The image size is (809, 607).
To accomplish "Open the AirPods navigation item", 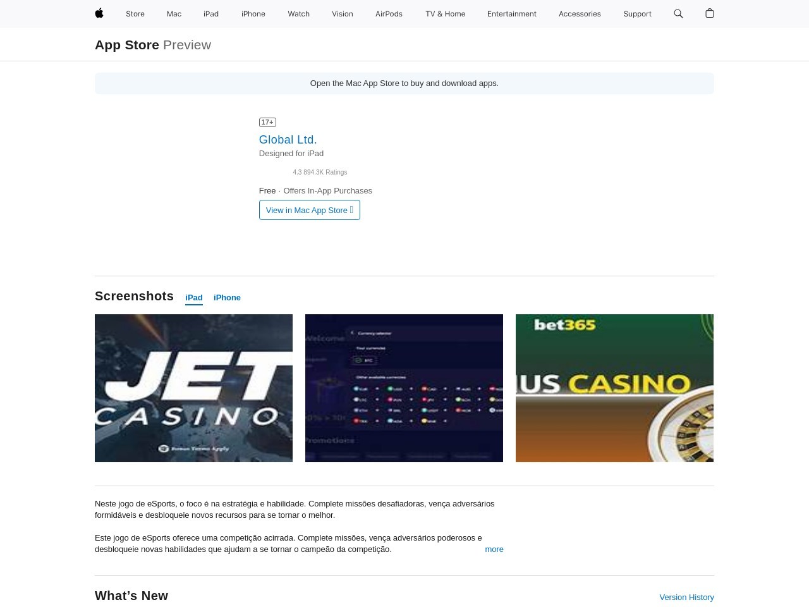I will click(389, 14).
